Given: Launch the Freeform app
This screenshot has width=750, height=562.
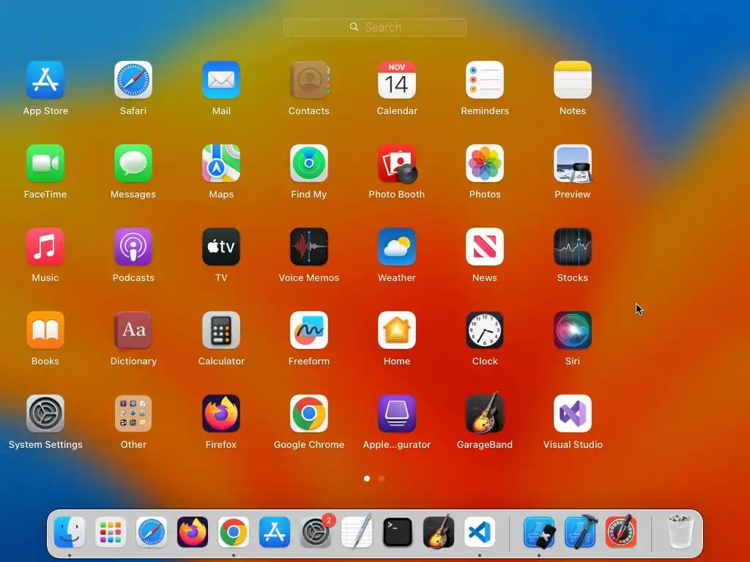Looking at the screenshot, I should 309,330.
